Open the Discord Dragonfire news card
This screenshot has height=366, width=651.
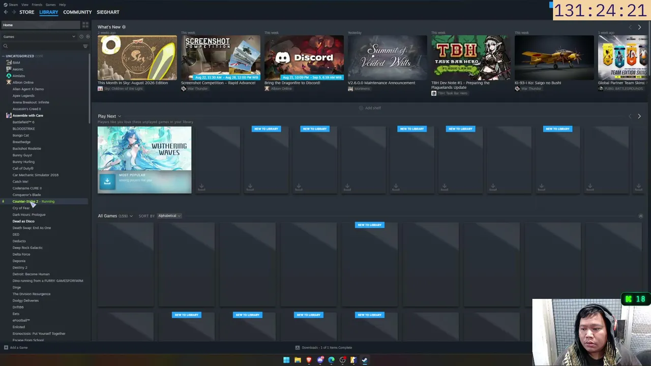[304, 57]
